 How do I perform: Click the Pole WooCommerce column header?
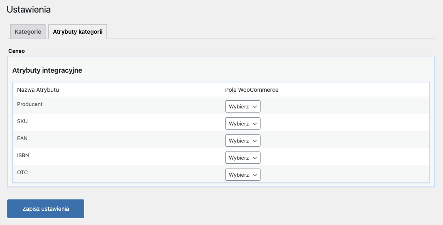[x=252, y=90]
